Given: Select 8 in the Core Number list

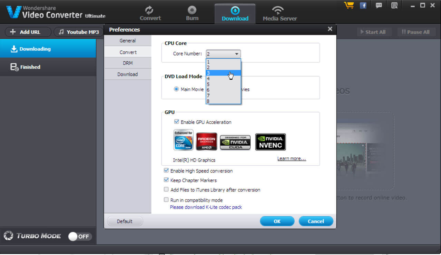Looking at the screenshot, I should coord(223,101).
